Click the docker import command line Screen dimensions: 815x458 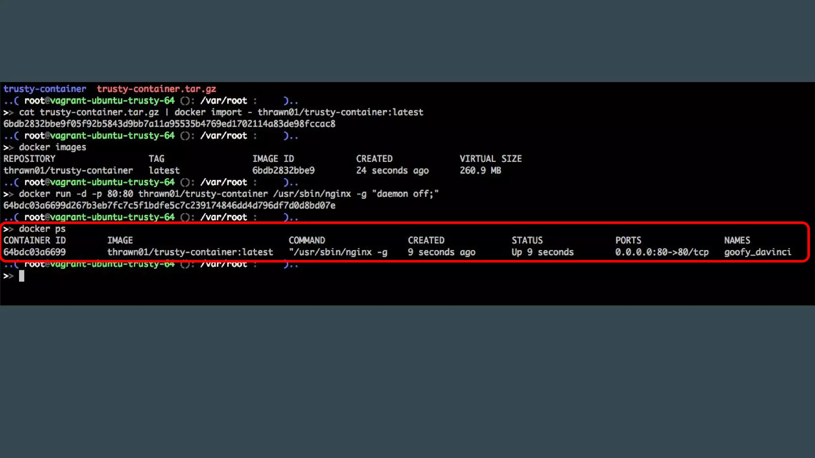pos(221,113)
